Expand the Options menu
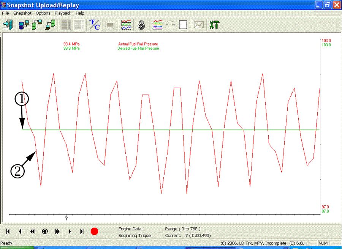This screenshot has height=249, width=342. [43, 13]
